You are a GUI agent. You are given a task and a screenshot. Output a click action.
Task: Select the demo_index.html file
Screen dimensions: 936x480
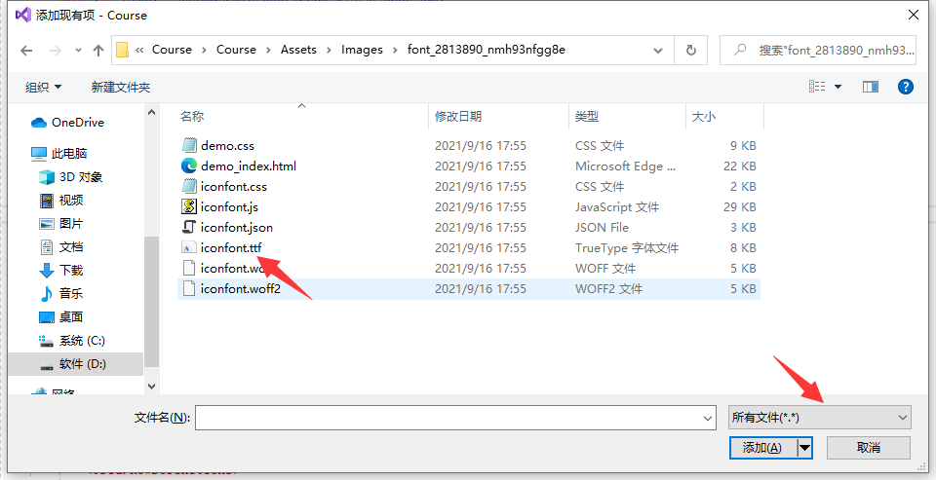(x=249, y=166)
